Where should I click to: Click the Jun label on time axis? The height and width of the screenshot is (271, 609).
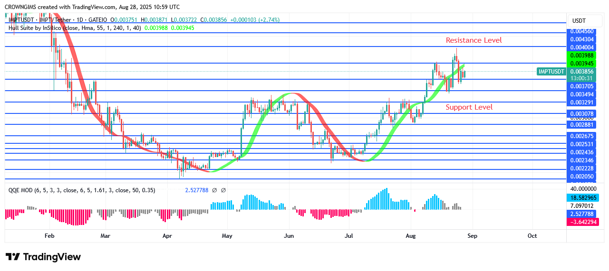[x=289, y=235]
